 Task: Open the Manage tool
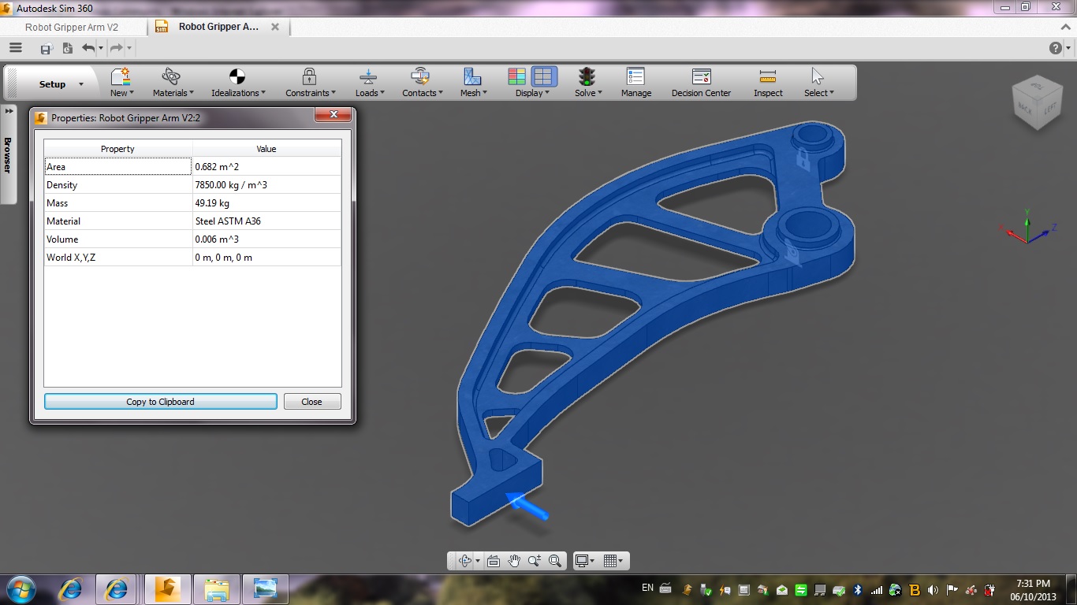(635, 83)
